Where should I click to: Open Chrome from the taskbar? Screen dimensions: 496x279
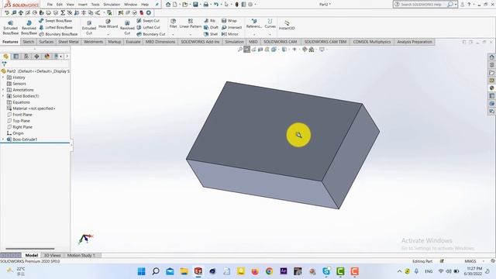(x=269, y=271)
